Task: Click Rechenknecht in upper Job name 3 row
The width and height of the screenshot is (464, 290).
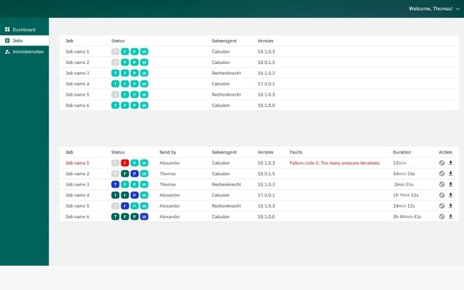Action: click(x=226, y=73)
